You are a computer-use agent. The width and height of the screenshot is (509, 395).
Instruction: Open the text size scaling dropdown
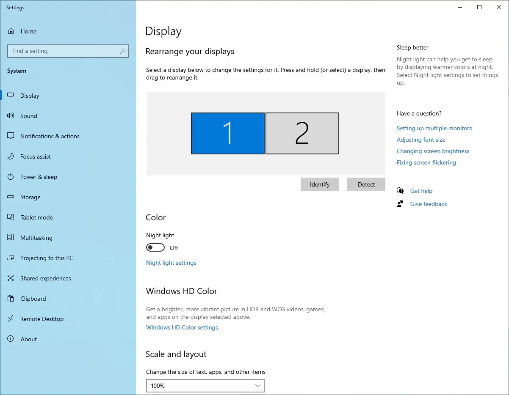(205, 386)
